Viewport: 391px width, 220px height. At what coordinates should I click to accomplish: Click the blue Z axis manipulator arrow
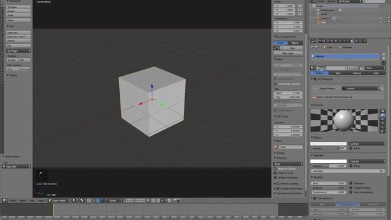click(x=152, y=86)
